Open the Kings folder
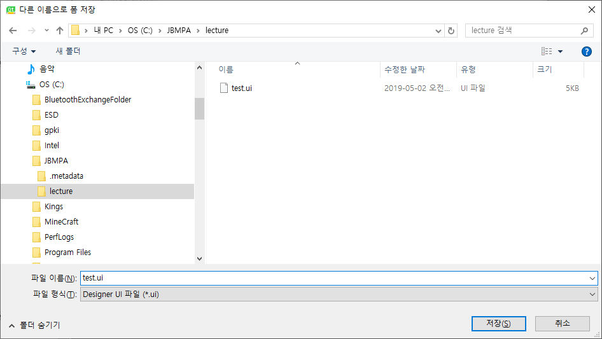 53,207
